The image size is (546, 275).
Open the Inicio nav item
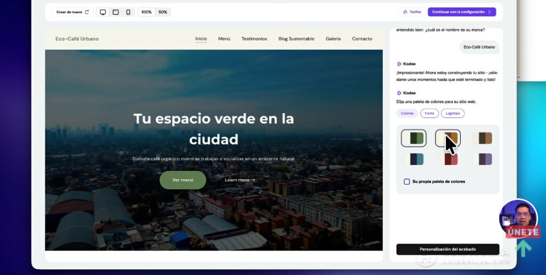pos(201,39)
